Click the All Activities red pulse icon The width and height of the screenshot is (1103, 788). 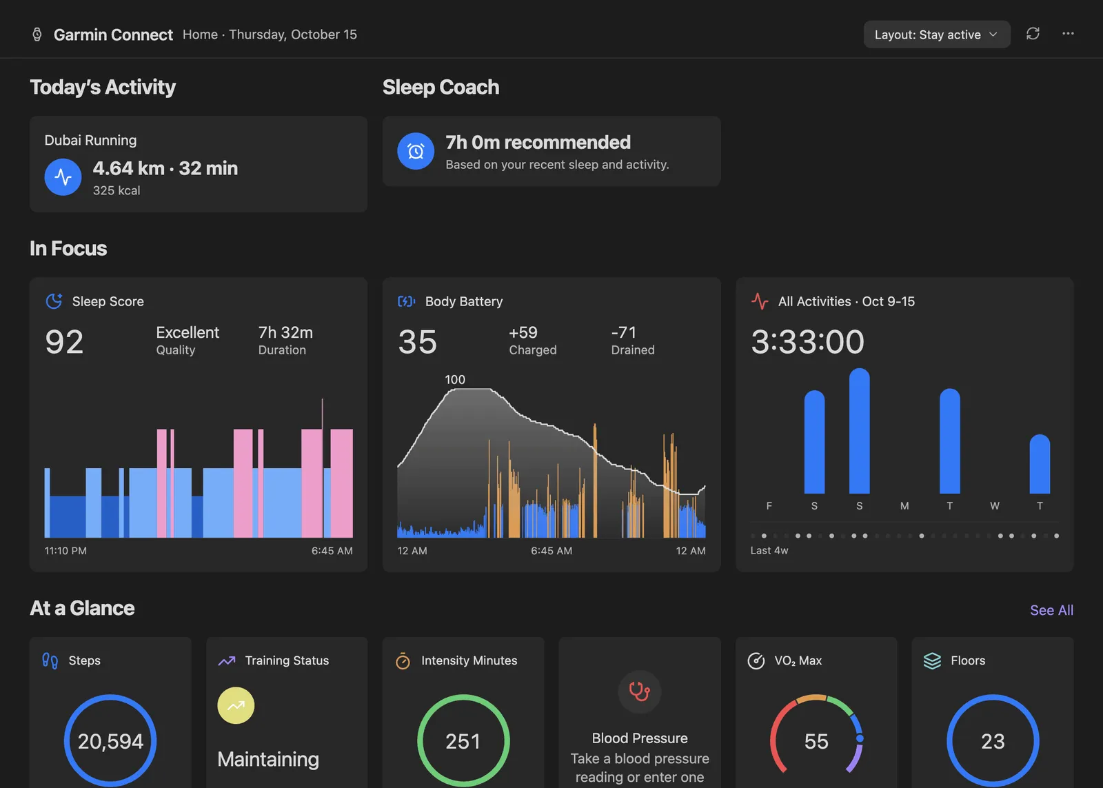click(760, 301)
